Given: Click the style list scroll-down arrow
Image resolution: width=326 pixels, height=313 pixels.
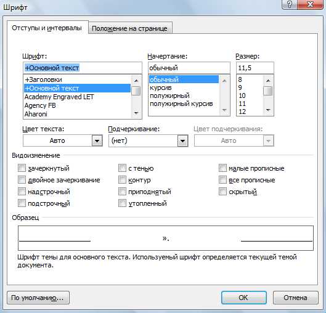Looking at the screenshot, I should pos(224,110).
